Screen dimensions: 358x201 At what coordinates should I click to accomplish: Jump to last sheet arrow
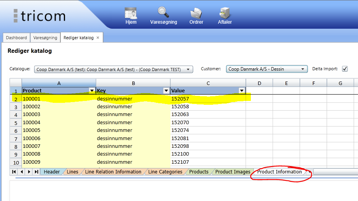click(36, 172)
